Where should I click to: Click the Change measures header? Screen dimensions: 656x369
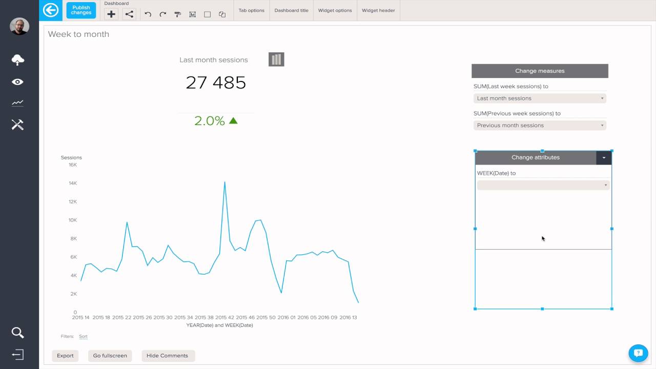click(x=540, y=71)
